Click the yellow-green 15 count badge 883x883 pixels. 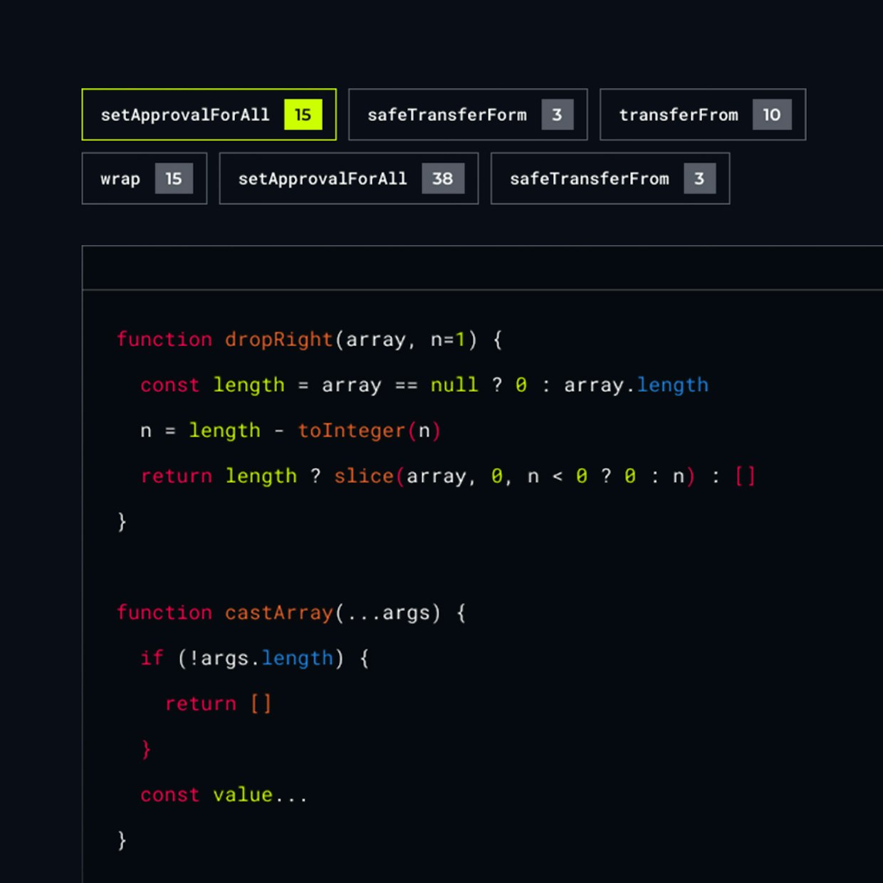coord(303,115)
